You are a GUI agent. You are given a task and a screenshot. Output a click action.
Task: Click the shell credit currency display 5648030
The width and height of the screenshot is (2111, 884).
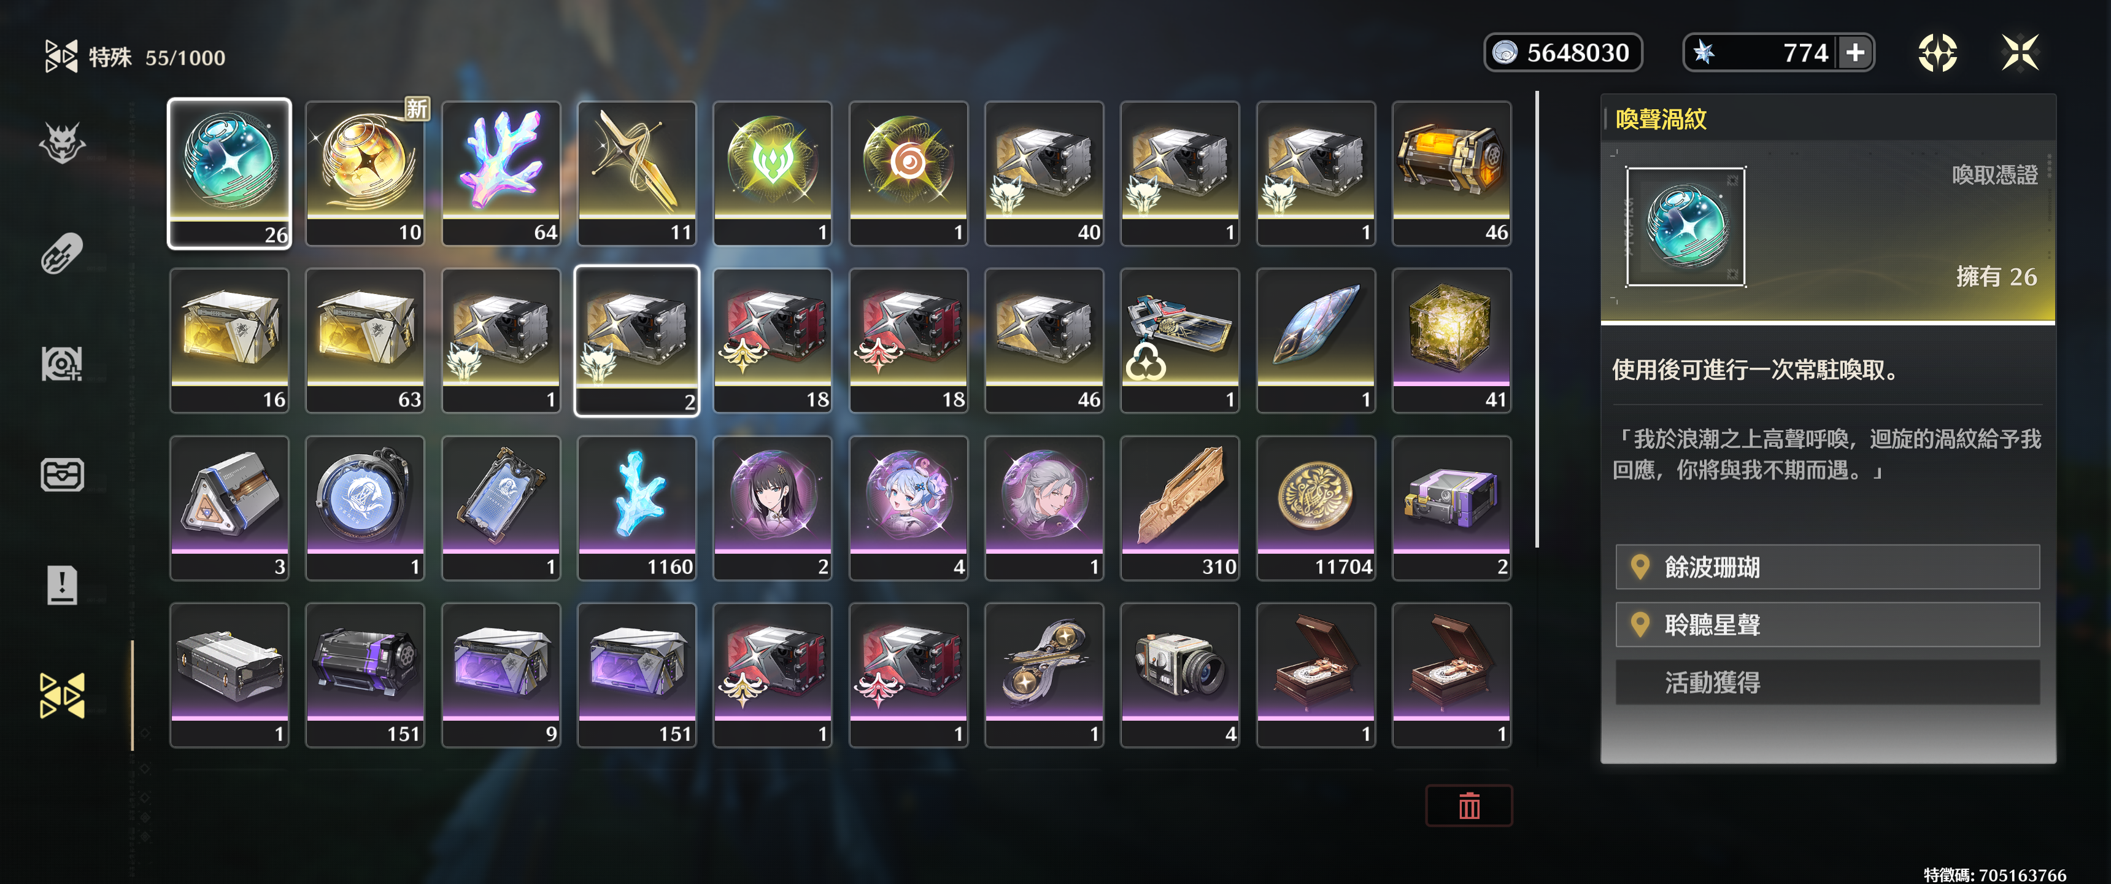1563,52
